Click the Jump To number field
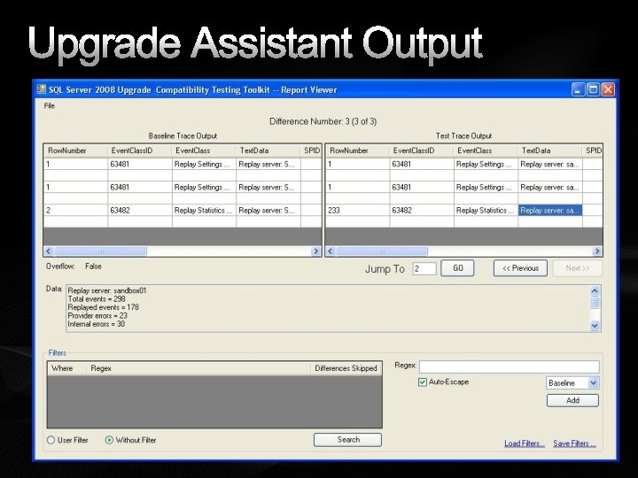 pos(424,269)
